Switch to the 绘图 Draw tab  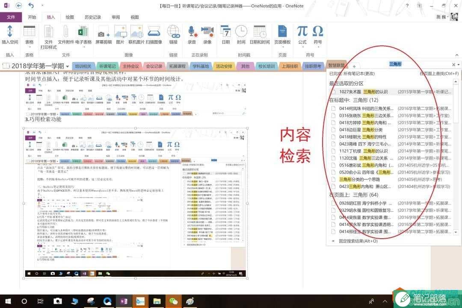coord(70,17)
